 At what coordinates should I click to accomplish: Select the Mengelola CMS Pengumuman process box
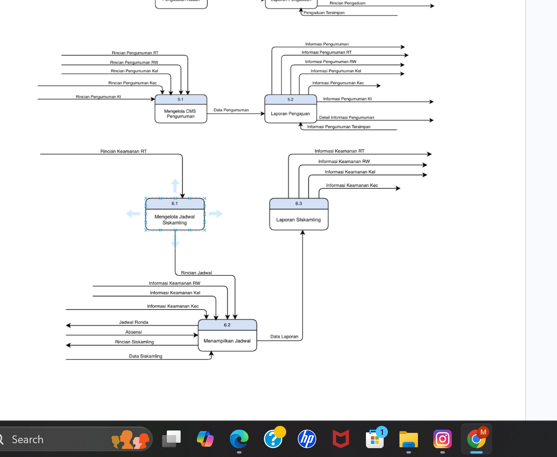coord(181,113)
